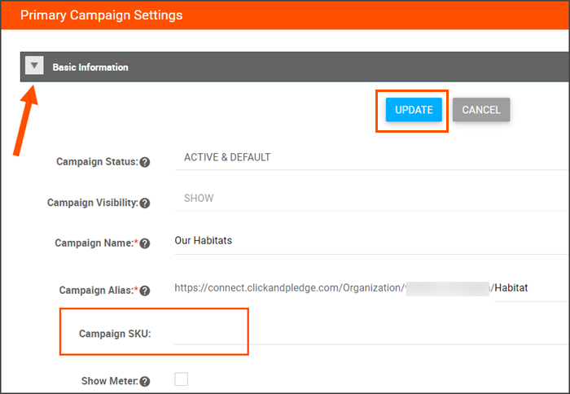
Task: Click the Campaign Alias URL field
Action: 366,288
